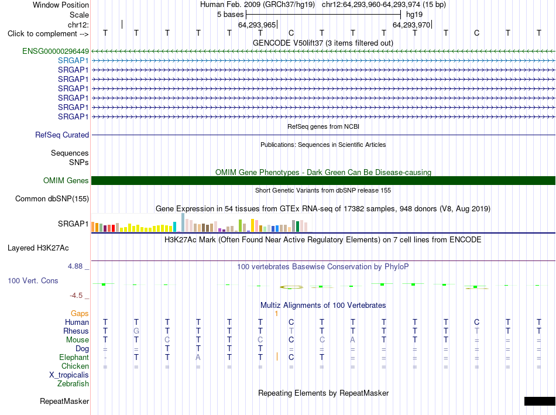Click the ENSG00000296449 gene label

pyautogui.click(x=56, y=51)
